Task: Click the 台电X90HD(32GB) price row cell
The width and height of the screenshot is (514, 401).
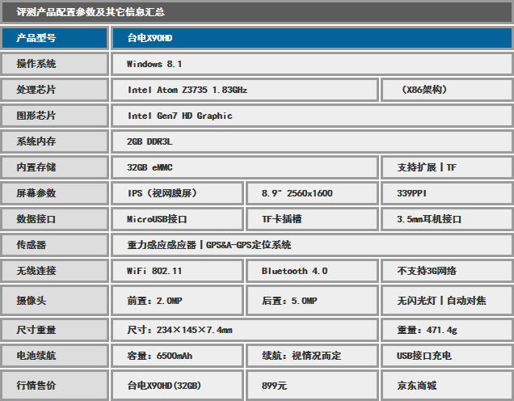Action: click(x=177, y=386)
